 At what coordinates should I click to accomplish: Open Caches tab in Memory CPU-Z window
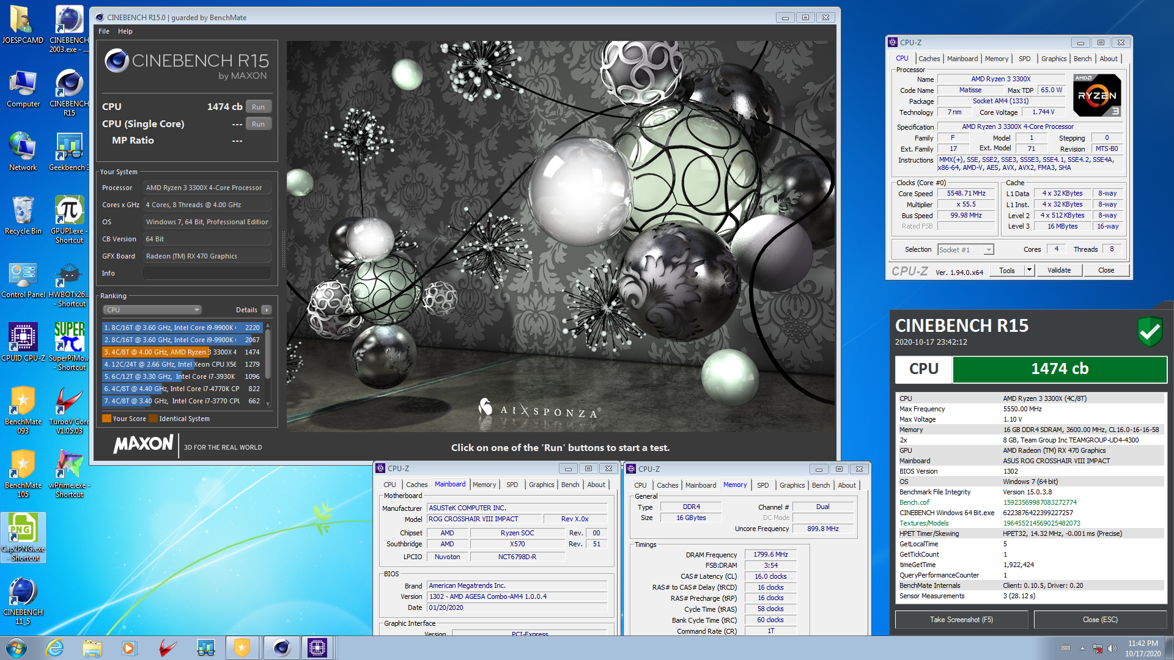pyautogui.click(x=667, y=485)
